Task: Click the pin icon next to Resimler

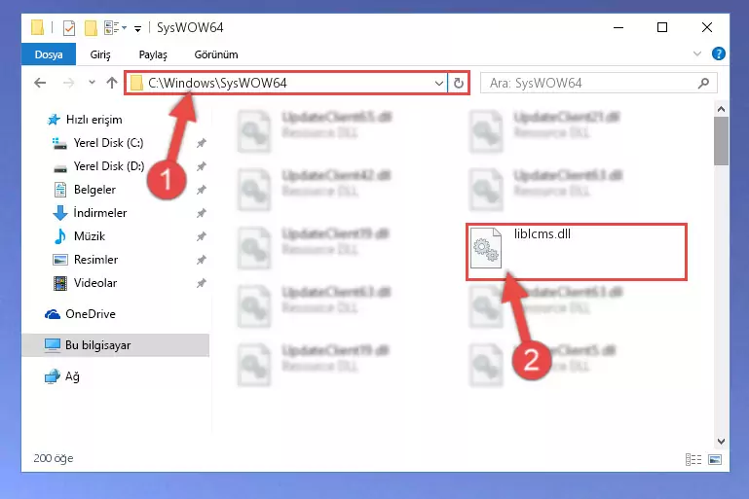Action: pyautogui.click(x=201, y=260)
